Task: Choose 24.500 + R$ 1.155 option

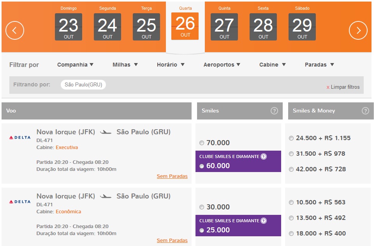Action: [x=291, y=138]
